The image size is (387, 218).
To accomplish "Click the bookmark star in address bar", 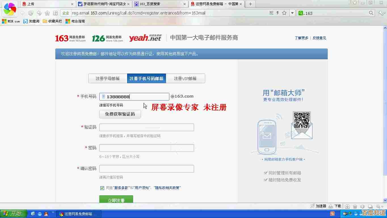I will (x=284, y=13).
